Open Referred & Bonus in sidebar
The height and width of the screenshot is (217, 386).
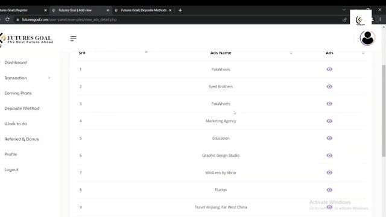point(22,139)
